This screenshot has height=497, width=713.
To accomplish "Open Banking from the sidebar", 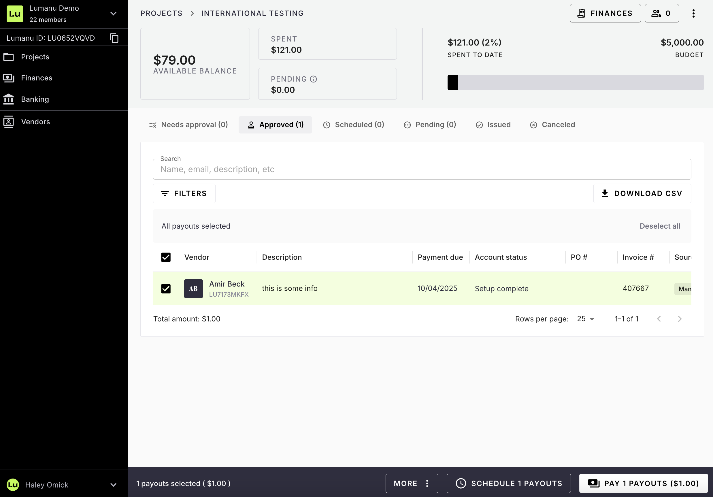I will coord(35,99).
